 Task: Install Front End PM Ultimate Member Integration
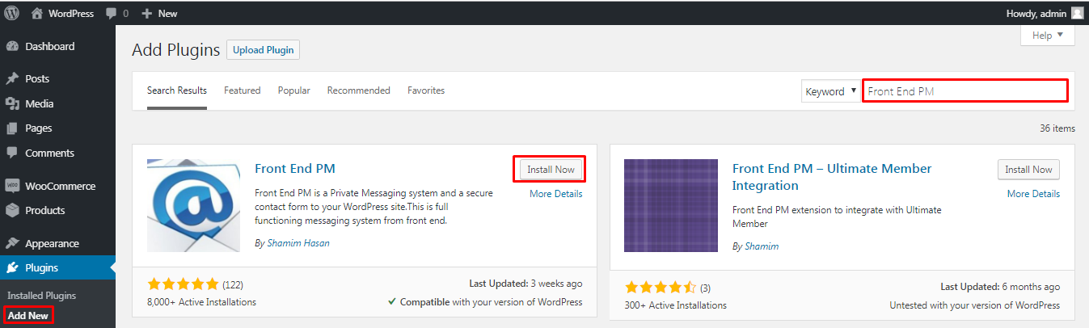click(x=1028, y=170)
